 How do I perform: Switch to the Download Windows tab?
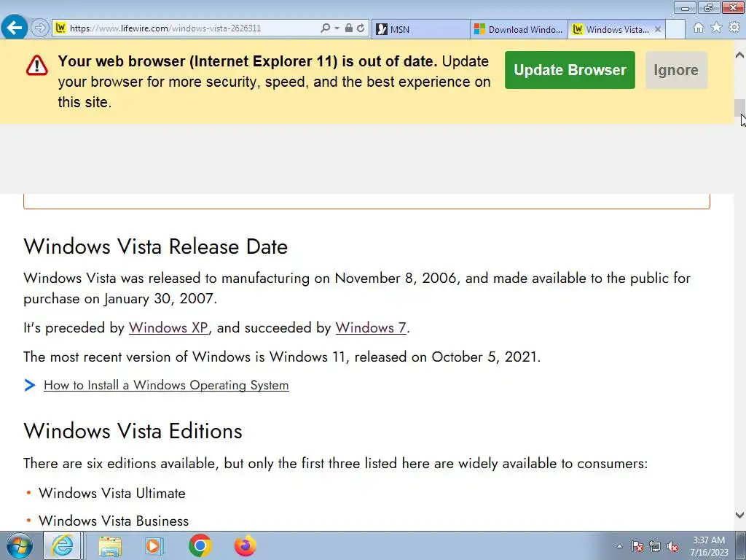point(519,29)
